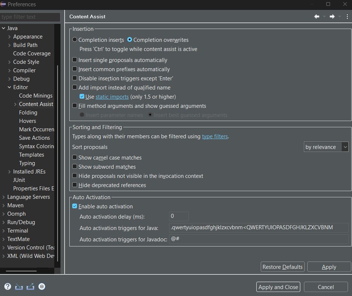Image resolution: width=352 pixels, height=296 pixels.
Task: Select the Folding preference page
Action: pos(28,113)
